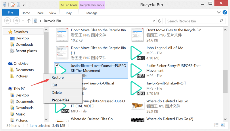
Task: Click the search magnifier icon
Action: (221, 21)
